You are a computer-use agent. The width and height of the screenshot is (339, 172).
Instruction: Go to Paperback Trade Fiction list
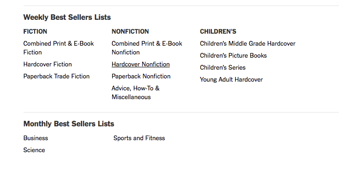(56, 77)
